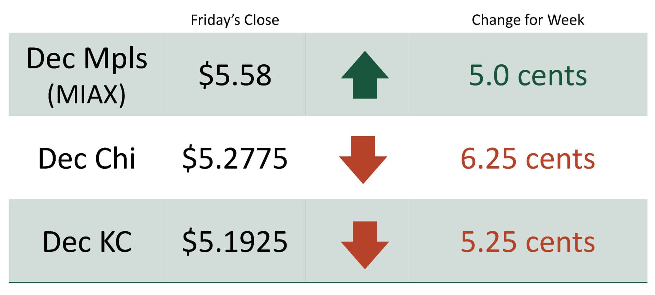Click the Dec Mpls row label
Screen dimensions: 655x295
click(87, 59)
